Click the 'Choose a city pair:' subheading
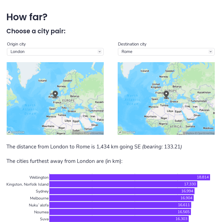Image resolution: width=222 pixels, height=222 pixels. tap(36, 31)
